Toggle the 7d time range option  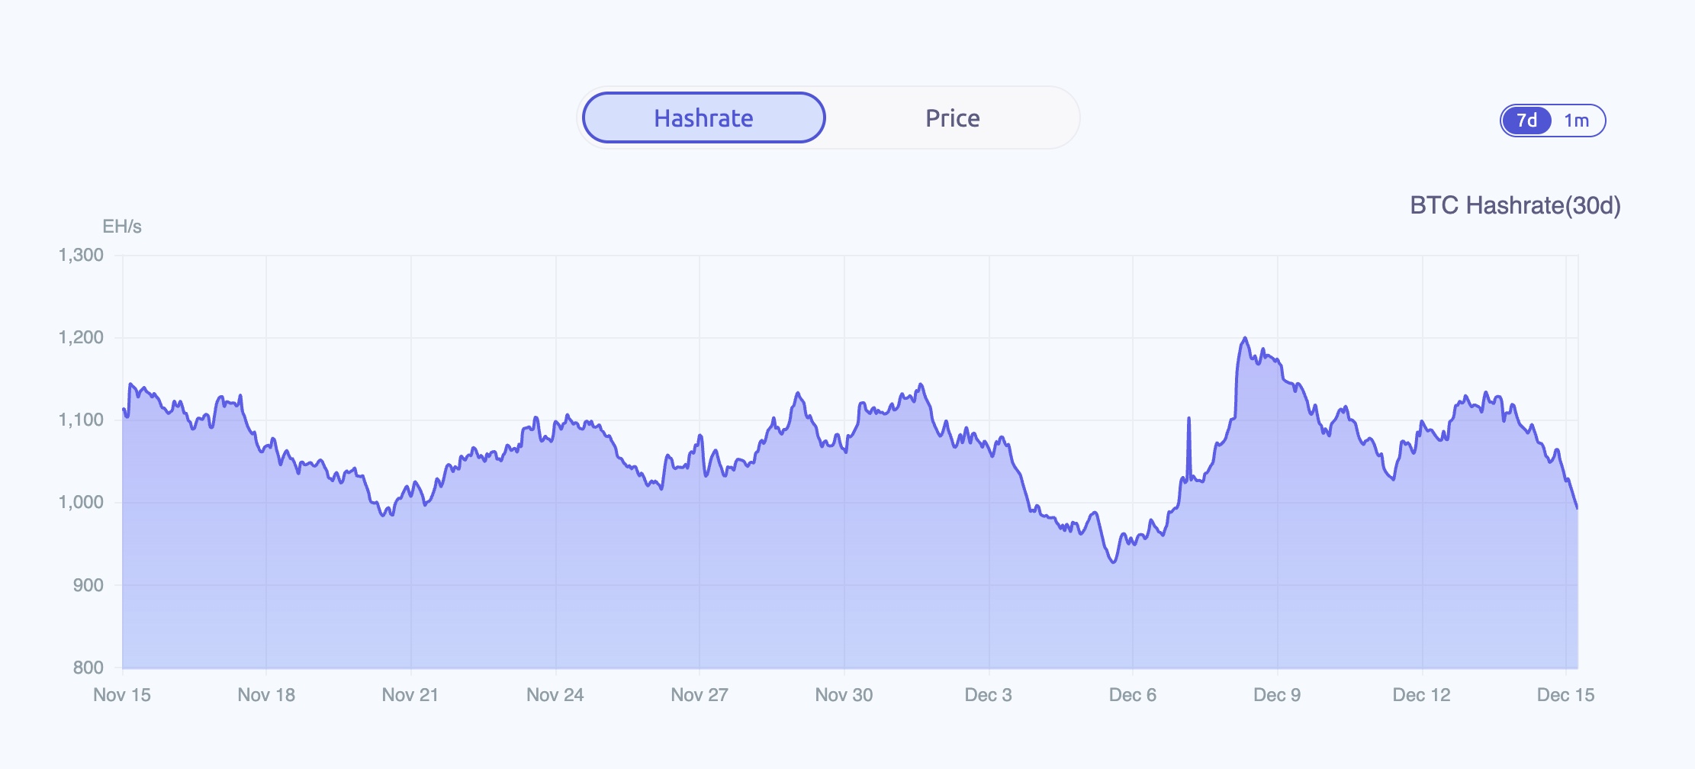click(x=1526, y=120)
